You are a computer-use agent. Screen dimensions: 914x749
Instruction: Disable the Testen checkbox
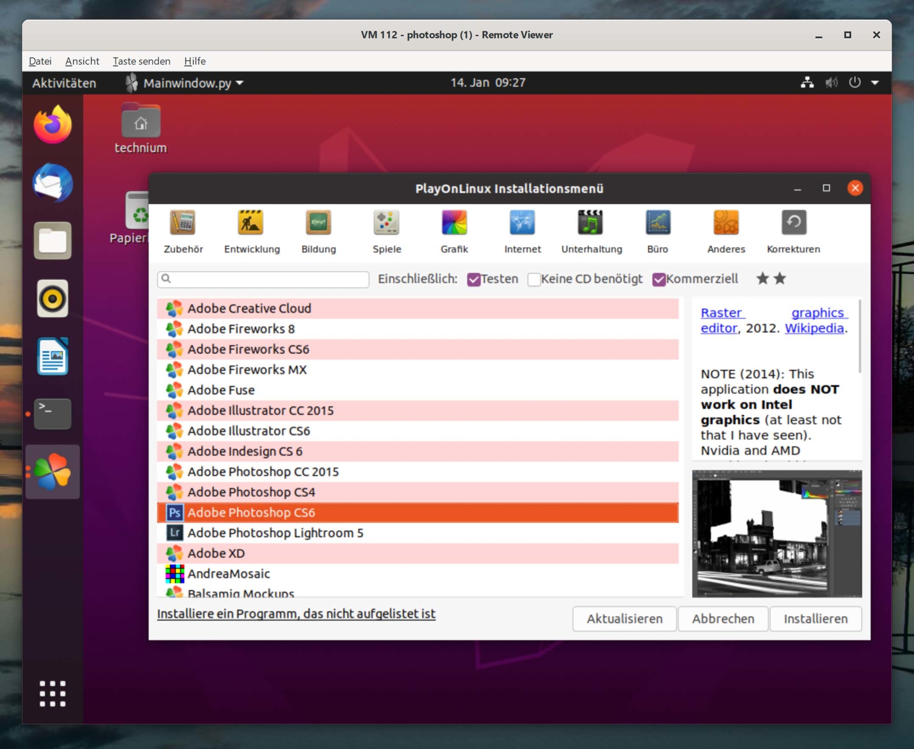pyautogui.click(x=474, y=279)
